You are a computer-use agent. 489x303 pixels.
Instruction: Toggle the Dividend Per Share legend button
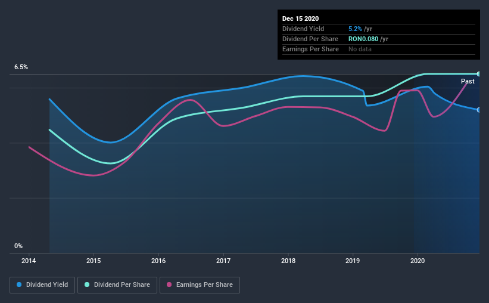(117, 285)
